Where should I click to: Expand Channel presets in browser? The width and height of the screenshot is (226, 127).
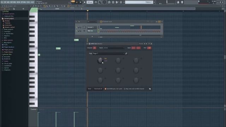9,14
